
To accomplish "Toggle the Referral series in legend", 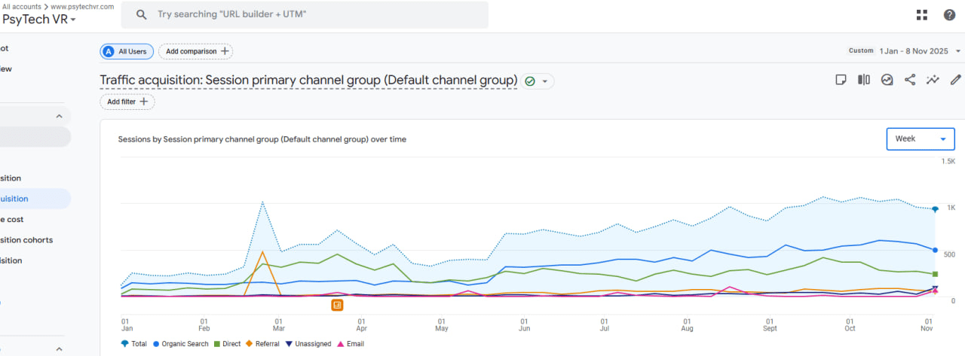I will pos(264,344).
